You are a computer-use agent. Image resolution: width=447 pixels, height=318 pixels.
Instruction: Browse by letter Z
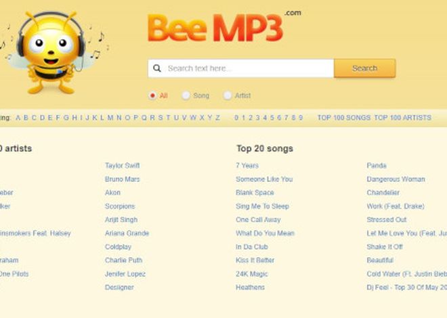[218, 118]
